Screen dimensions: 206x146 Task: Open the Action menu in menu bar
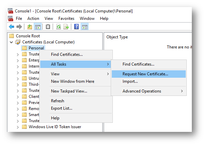point(33,19)
